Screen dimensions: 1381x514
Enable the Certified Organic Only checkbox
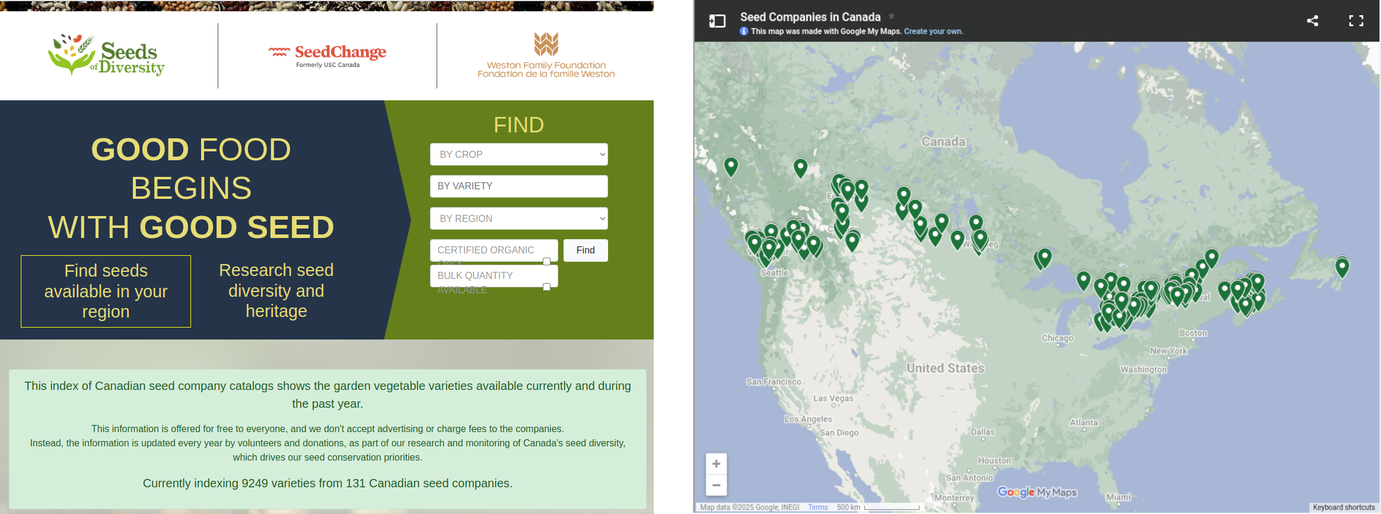click(x=546, y=261)
